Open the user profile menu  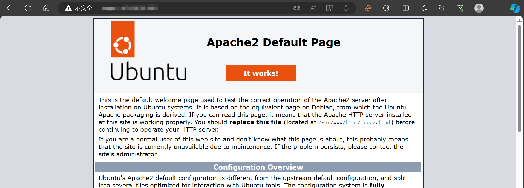pos(479,8)
